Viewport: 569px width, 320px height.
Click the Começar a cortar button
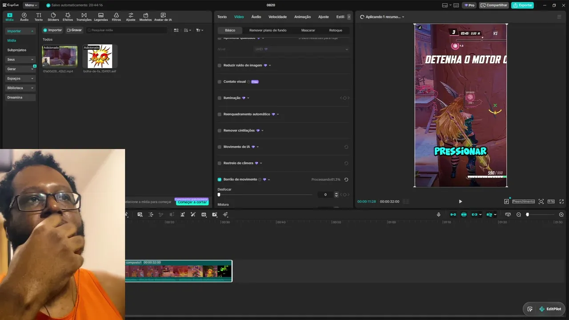[x=192, y=202]
